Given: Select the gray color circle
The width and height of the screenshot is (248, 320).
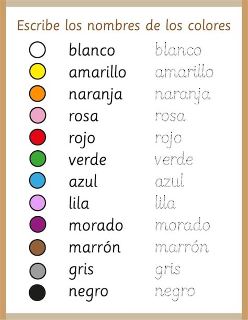Looking at the screenshot, I should coord(38,271).
